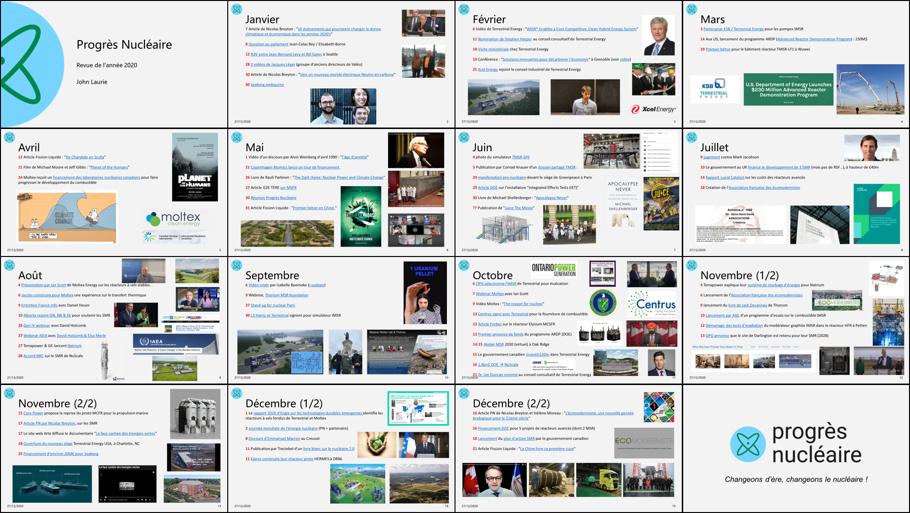Click the slogan 'Changeons d'ère, changeons le nucléaire !'
The image size is (910, 513).
(x=796, y=480)
